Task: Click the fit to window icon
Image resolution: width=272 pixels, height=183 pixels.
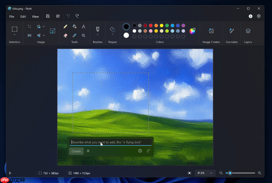Action: click(190, 173)
